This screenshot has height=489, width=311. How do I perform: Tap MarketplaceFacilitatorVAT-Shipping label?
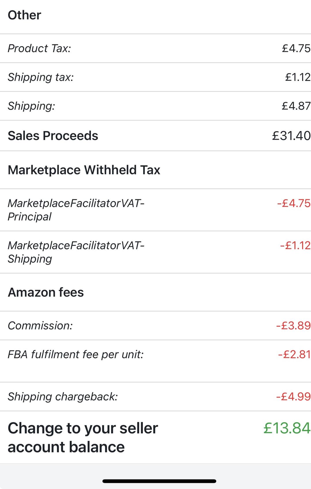click(76, 252)
